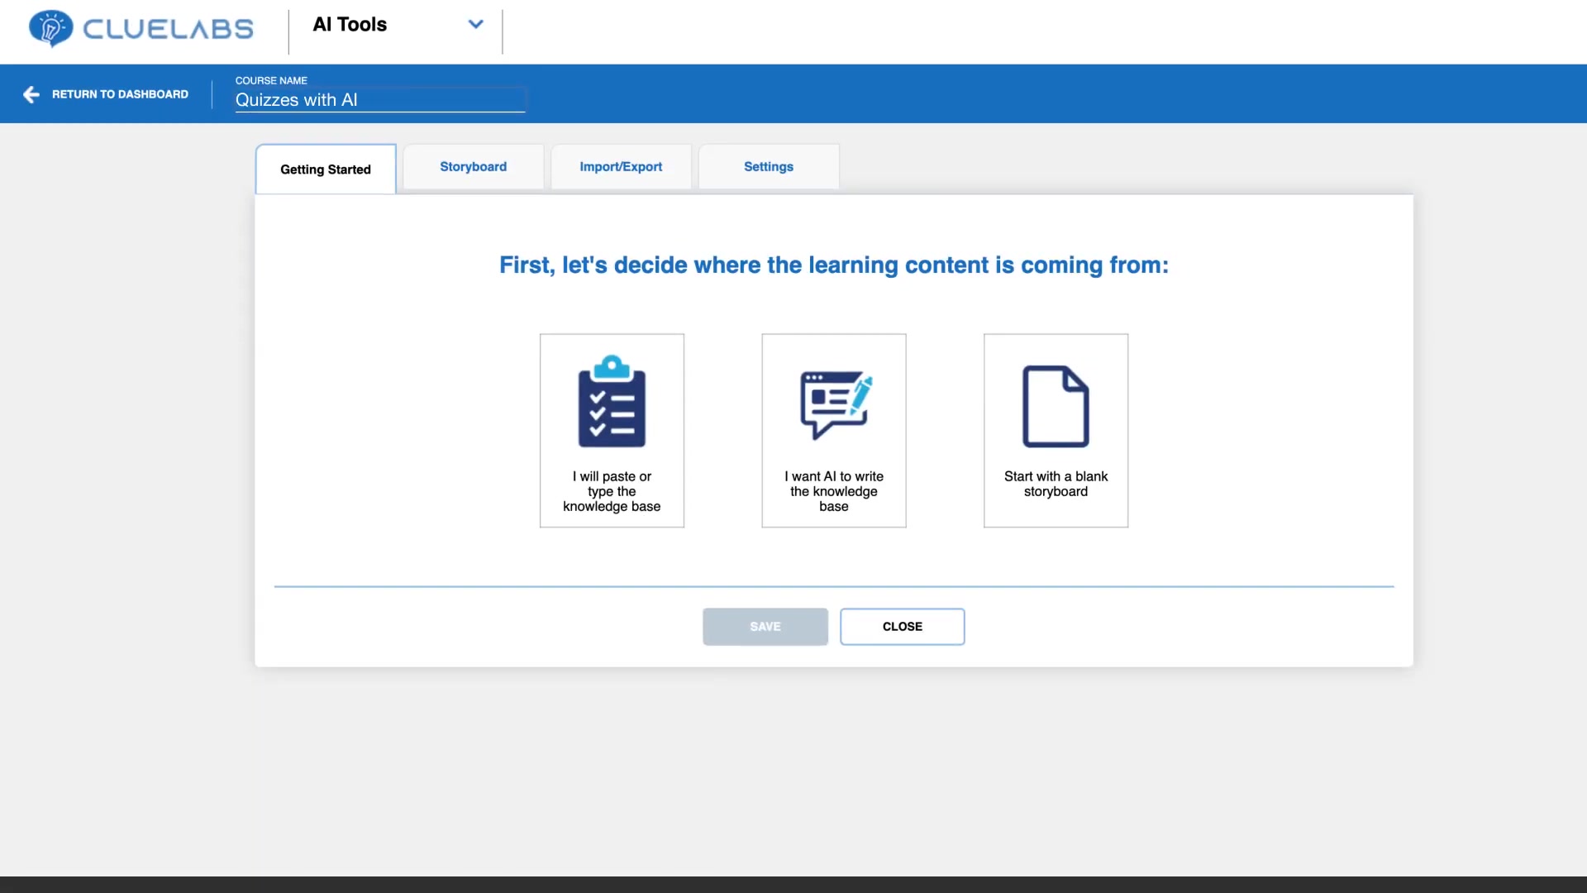Click the CLOSE button
1587x893 pixels.
(903, 627)
